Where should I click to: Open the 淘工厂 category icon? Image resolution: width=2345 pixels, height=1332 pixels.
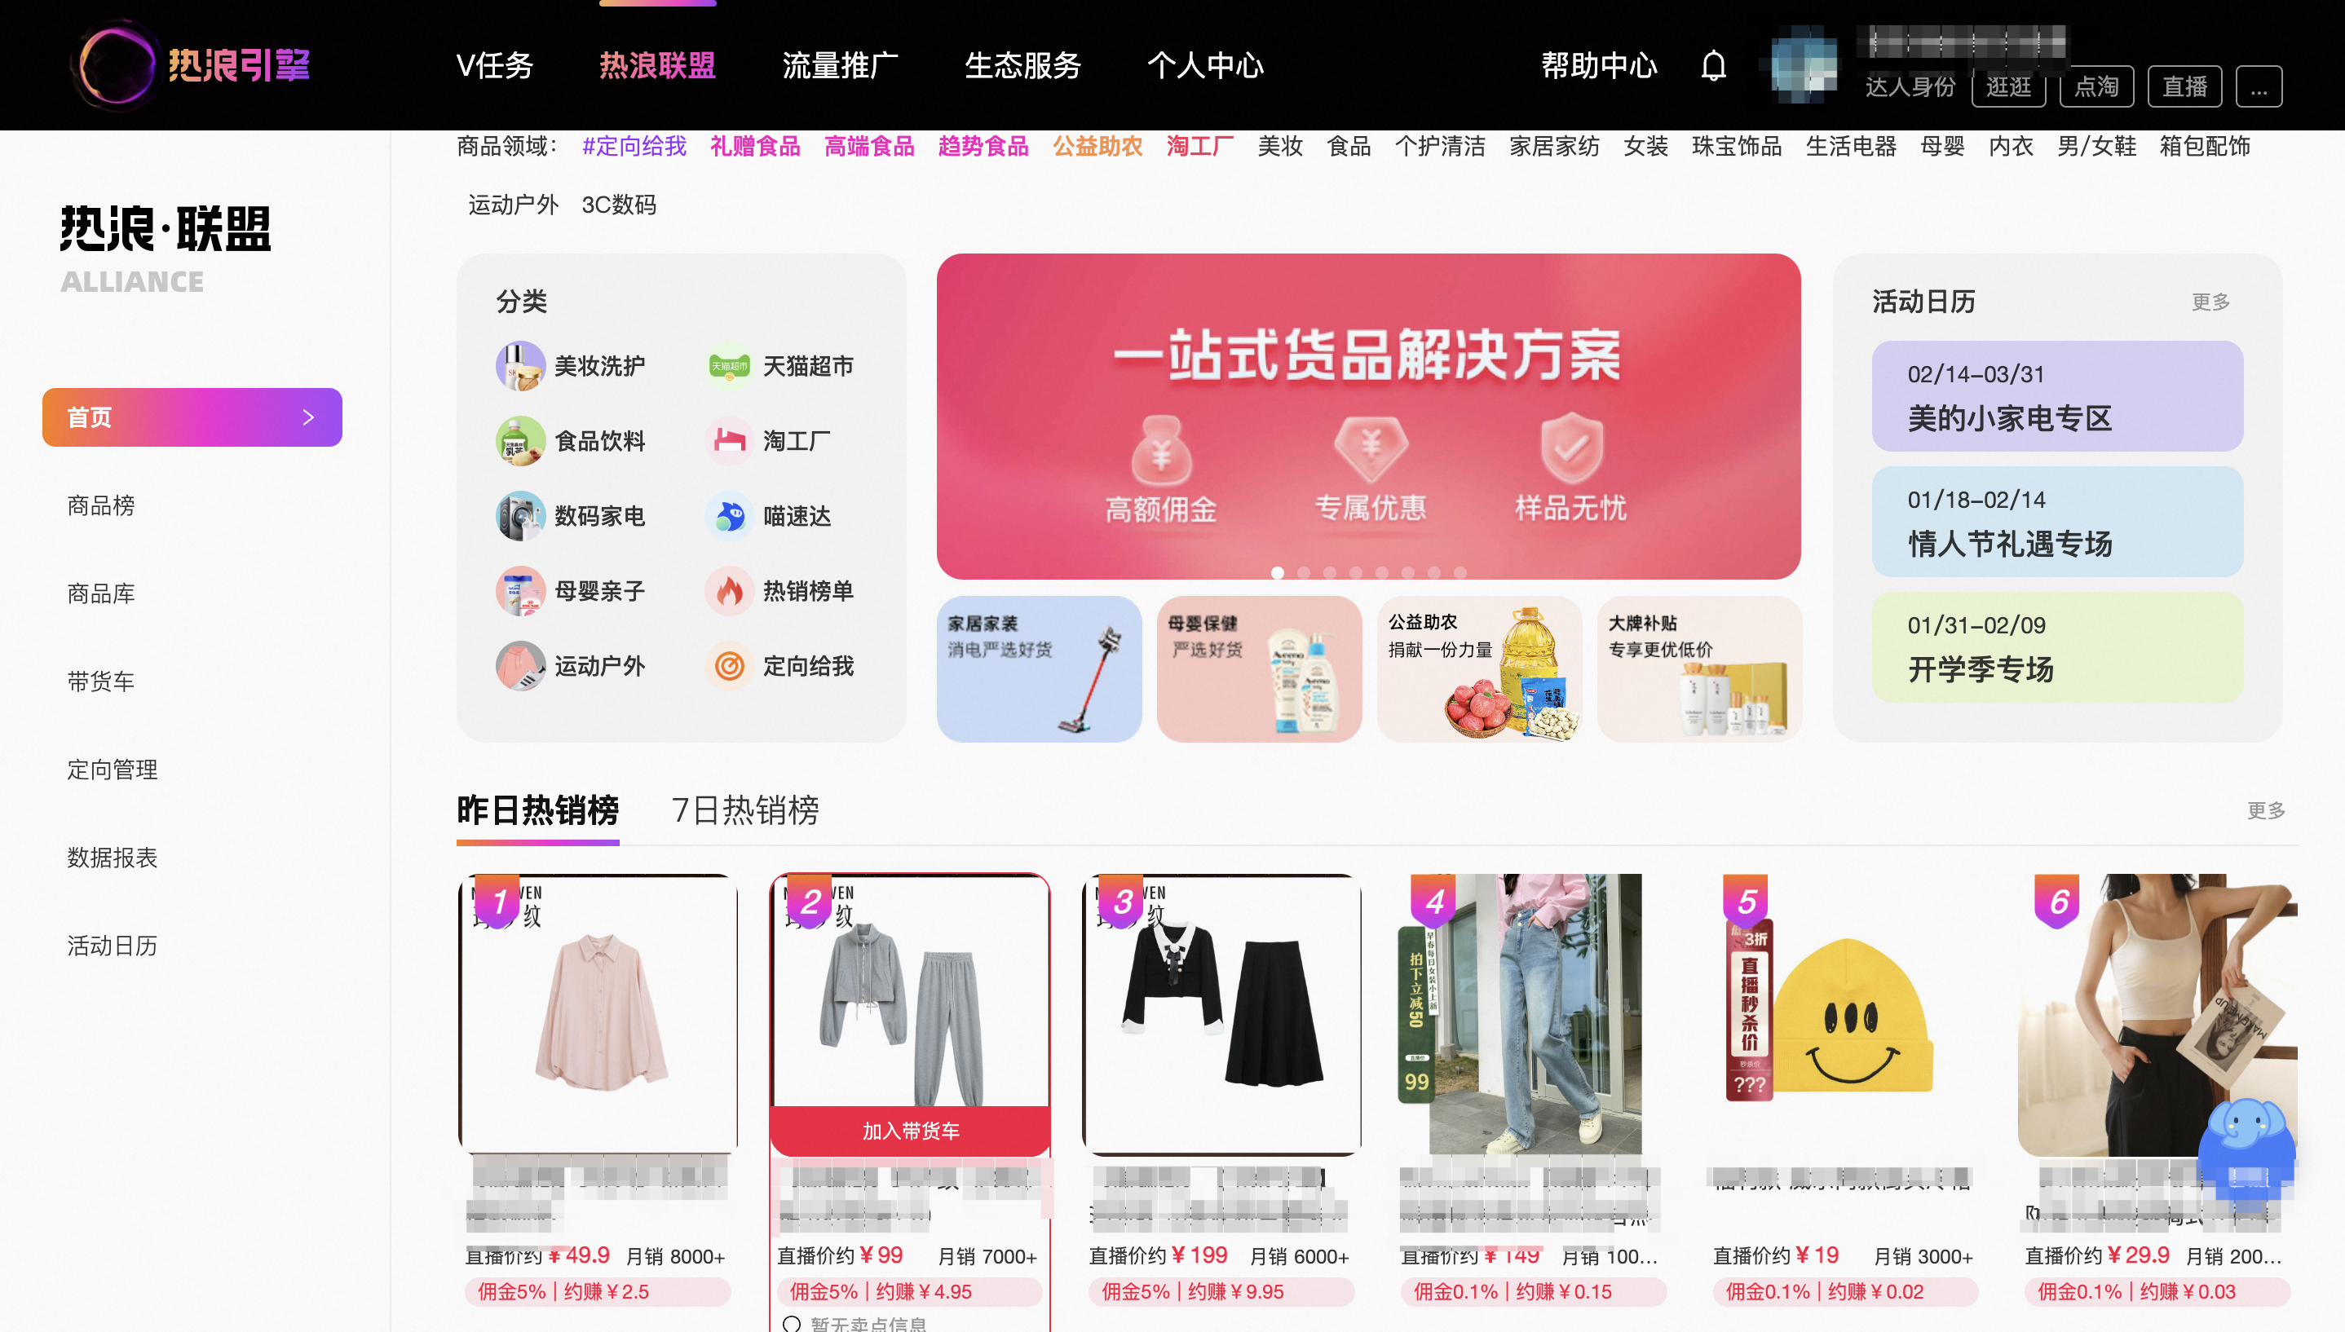coord(729,441)
